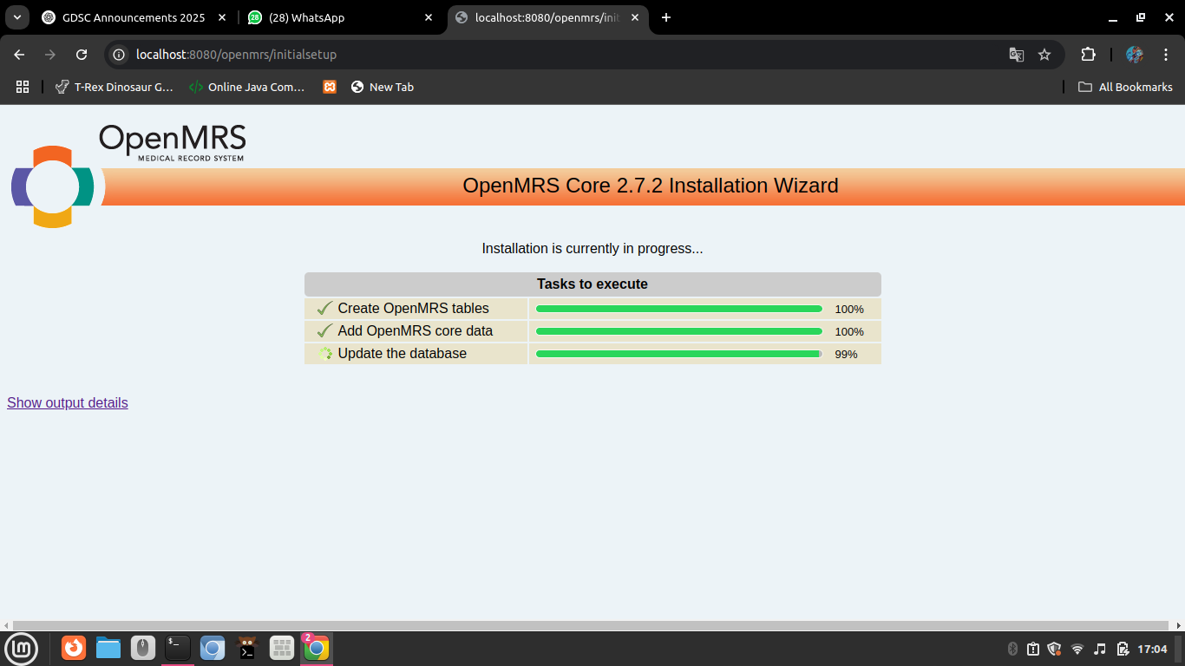Click the OpenMRS Core 2.7.2 Installation Wizard title
This screenshot has width=1185, height=666.
pyautogui.click(x=651, y=186)
